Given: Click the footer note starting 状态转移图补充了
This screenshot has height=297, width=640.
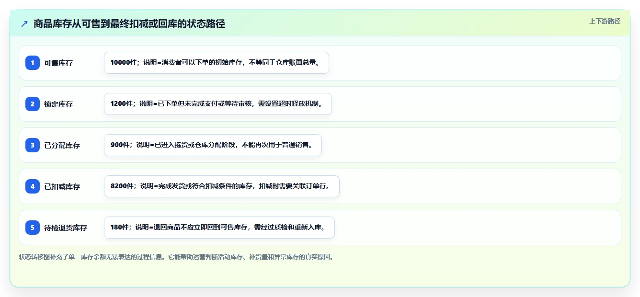Looking at the screenshot, I should click(176, 257).
